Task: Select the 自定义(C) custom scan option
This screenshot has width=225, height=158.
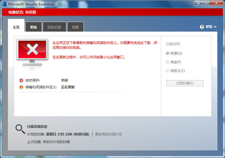Action: (x=168, y=71)
